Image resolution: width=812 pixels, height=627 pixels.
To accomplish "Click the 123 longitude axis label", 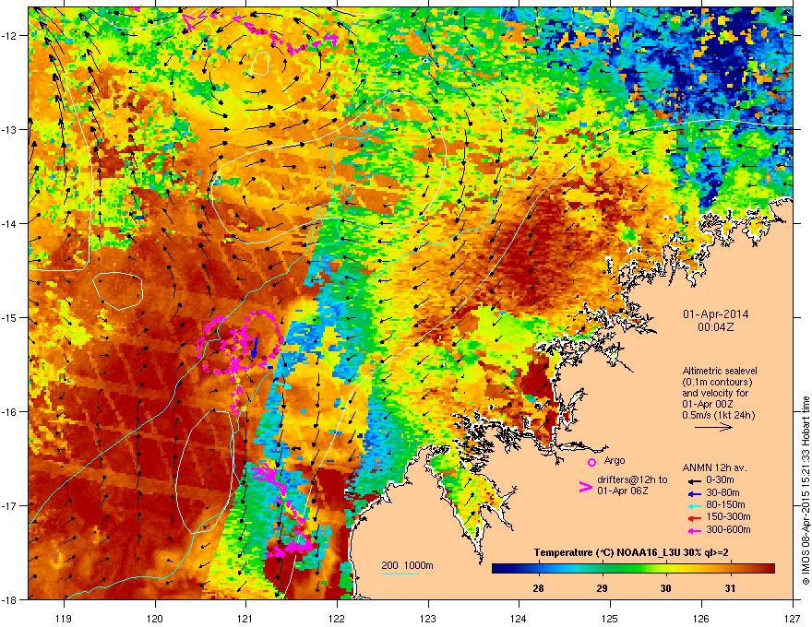I will coord(428,618).
